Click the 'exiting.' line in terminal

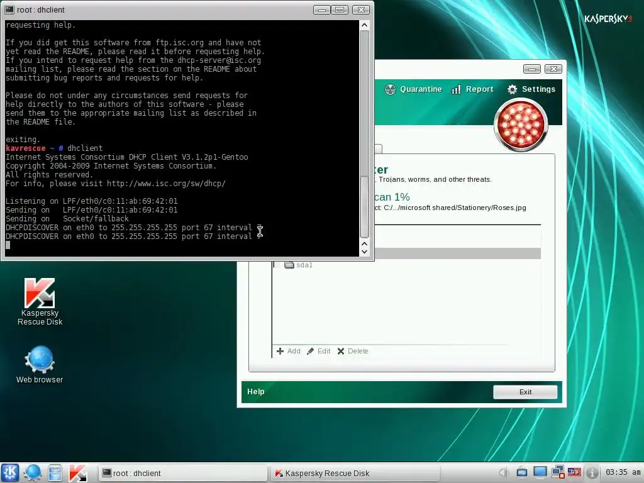(23, 140)
